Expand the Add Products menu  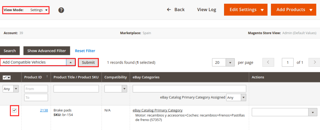(x=293, y=10)
